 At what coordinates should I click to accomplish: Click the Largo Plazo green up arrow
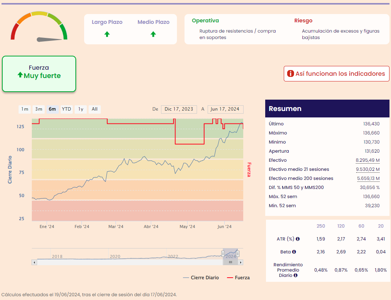[107, 34]
